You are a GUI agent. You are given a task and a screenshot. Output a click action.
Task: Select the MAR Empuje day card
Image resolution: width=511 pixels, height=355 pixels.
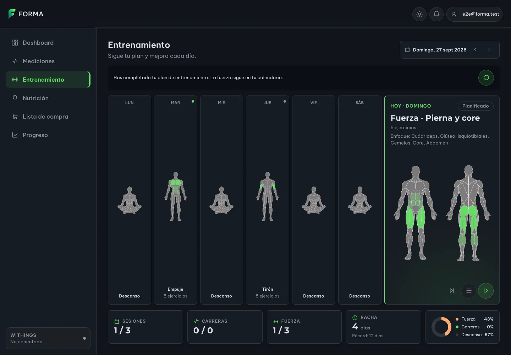[176, 200]
